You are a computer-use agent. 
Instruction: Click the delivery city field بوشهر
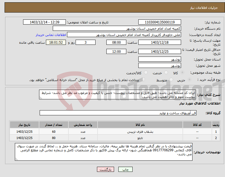click(x=160, y=65)
